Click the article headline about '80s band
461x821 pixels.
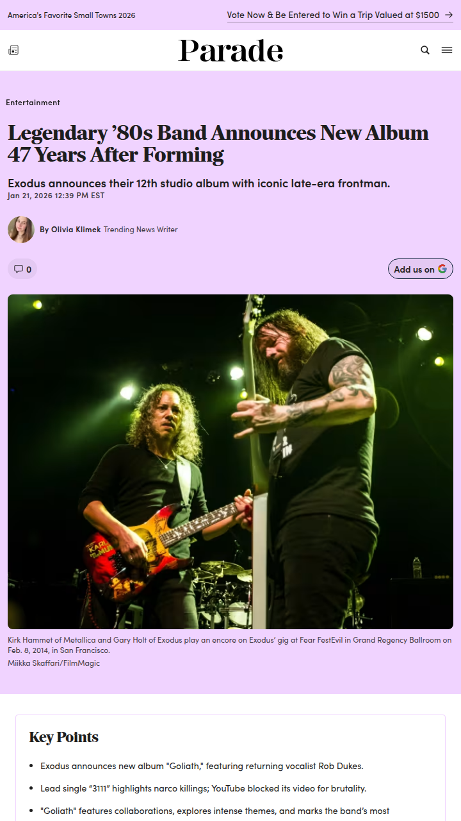[x=218, y=144]
